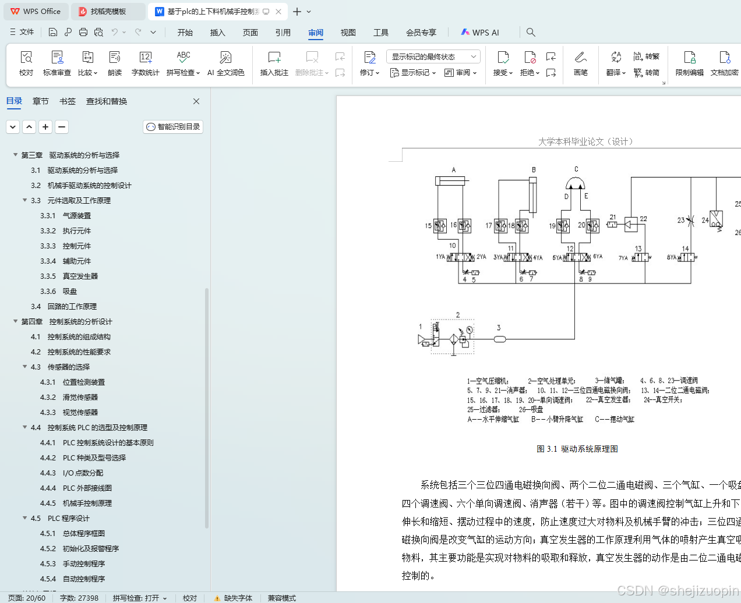Open the 文件 file menu

click(22, 32)
